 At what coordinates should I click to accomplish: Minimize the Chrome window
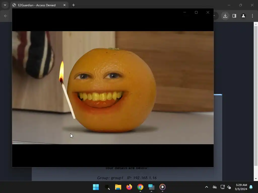[x=229, y=5]
